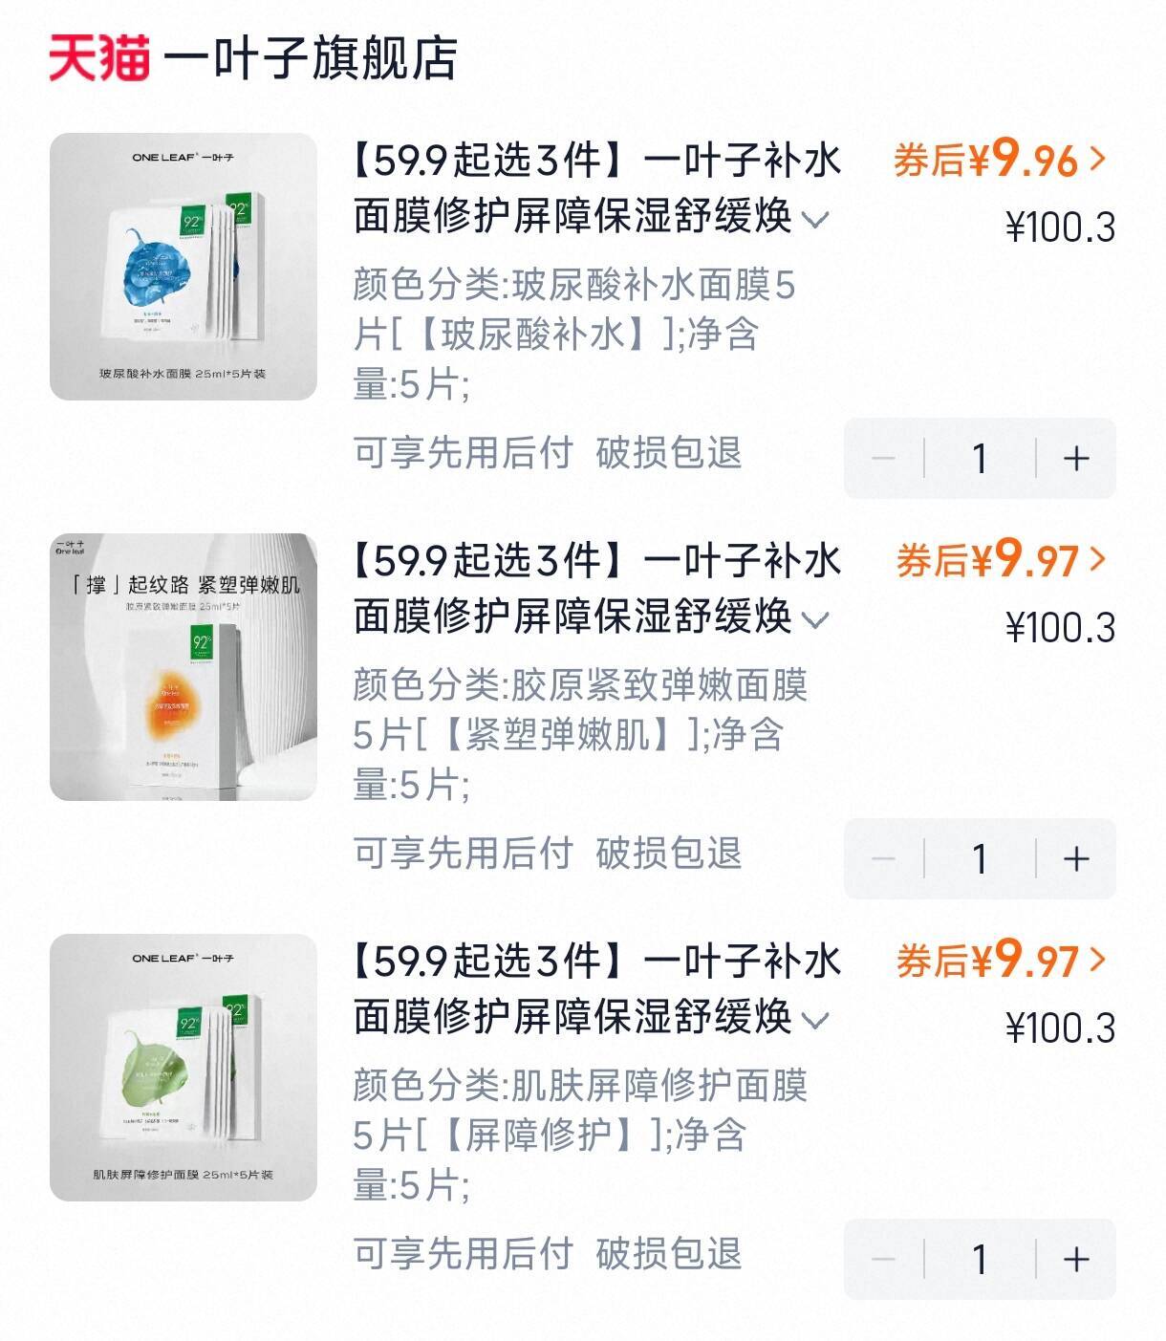Open the 一叶子旗舰店 store page
The height and width of the screenshot is (1341, 1166).
pyautogui.click(x=311, y=57)
